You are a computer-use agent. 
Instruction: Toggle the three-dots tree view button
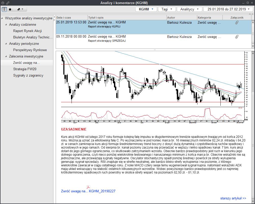(4, 9)
